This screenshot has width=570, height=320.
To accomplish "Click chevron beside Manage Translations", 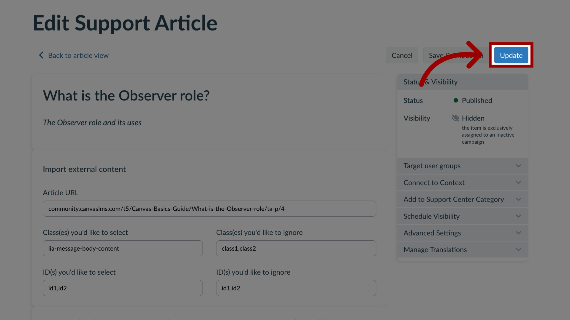I will tap(518, 249).
